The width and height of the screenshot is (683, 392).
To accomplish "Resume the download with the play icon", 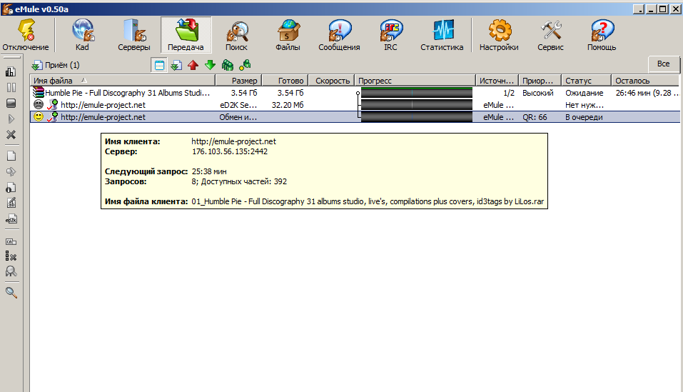I will pos(11,119).
